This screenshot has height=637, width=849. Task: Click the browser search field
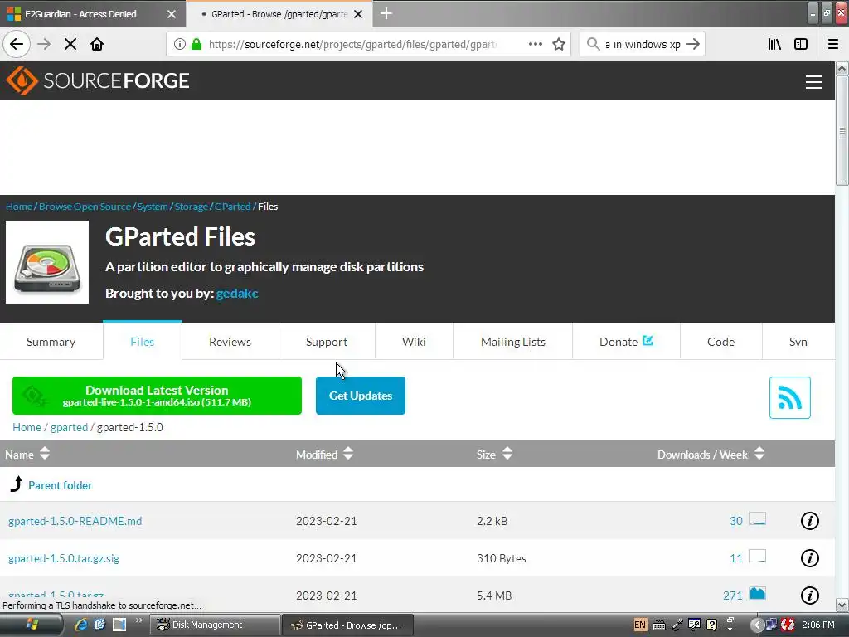click(643, 44)
